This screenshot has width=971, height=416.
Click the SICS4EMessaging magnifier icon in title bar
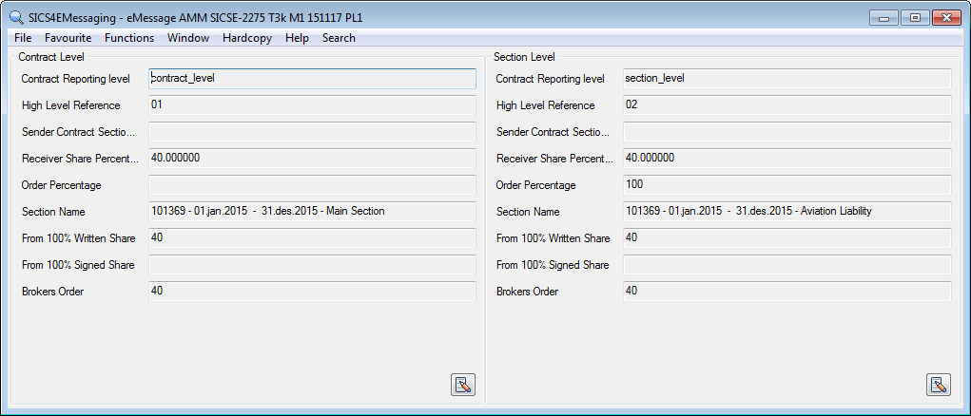pyautogui.click(x=15, y=18)
